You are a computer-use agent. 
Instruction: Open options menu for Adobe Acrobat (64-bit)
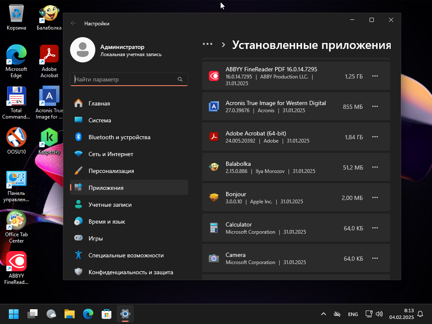point(375,137)
